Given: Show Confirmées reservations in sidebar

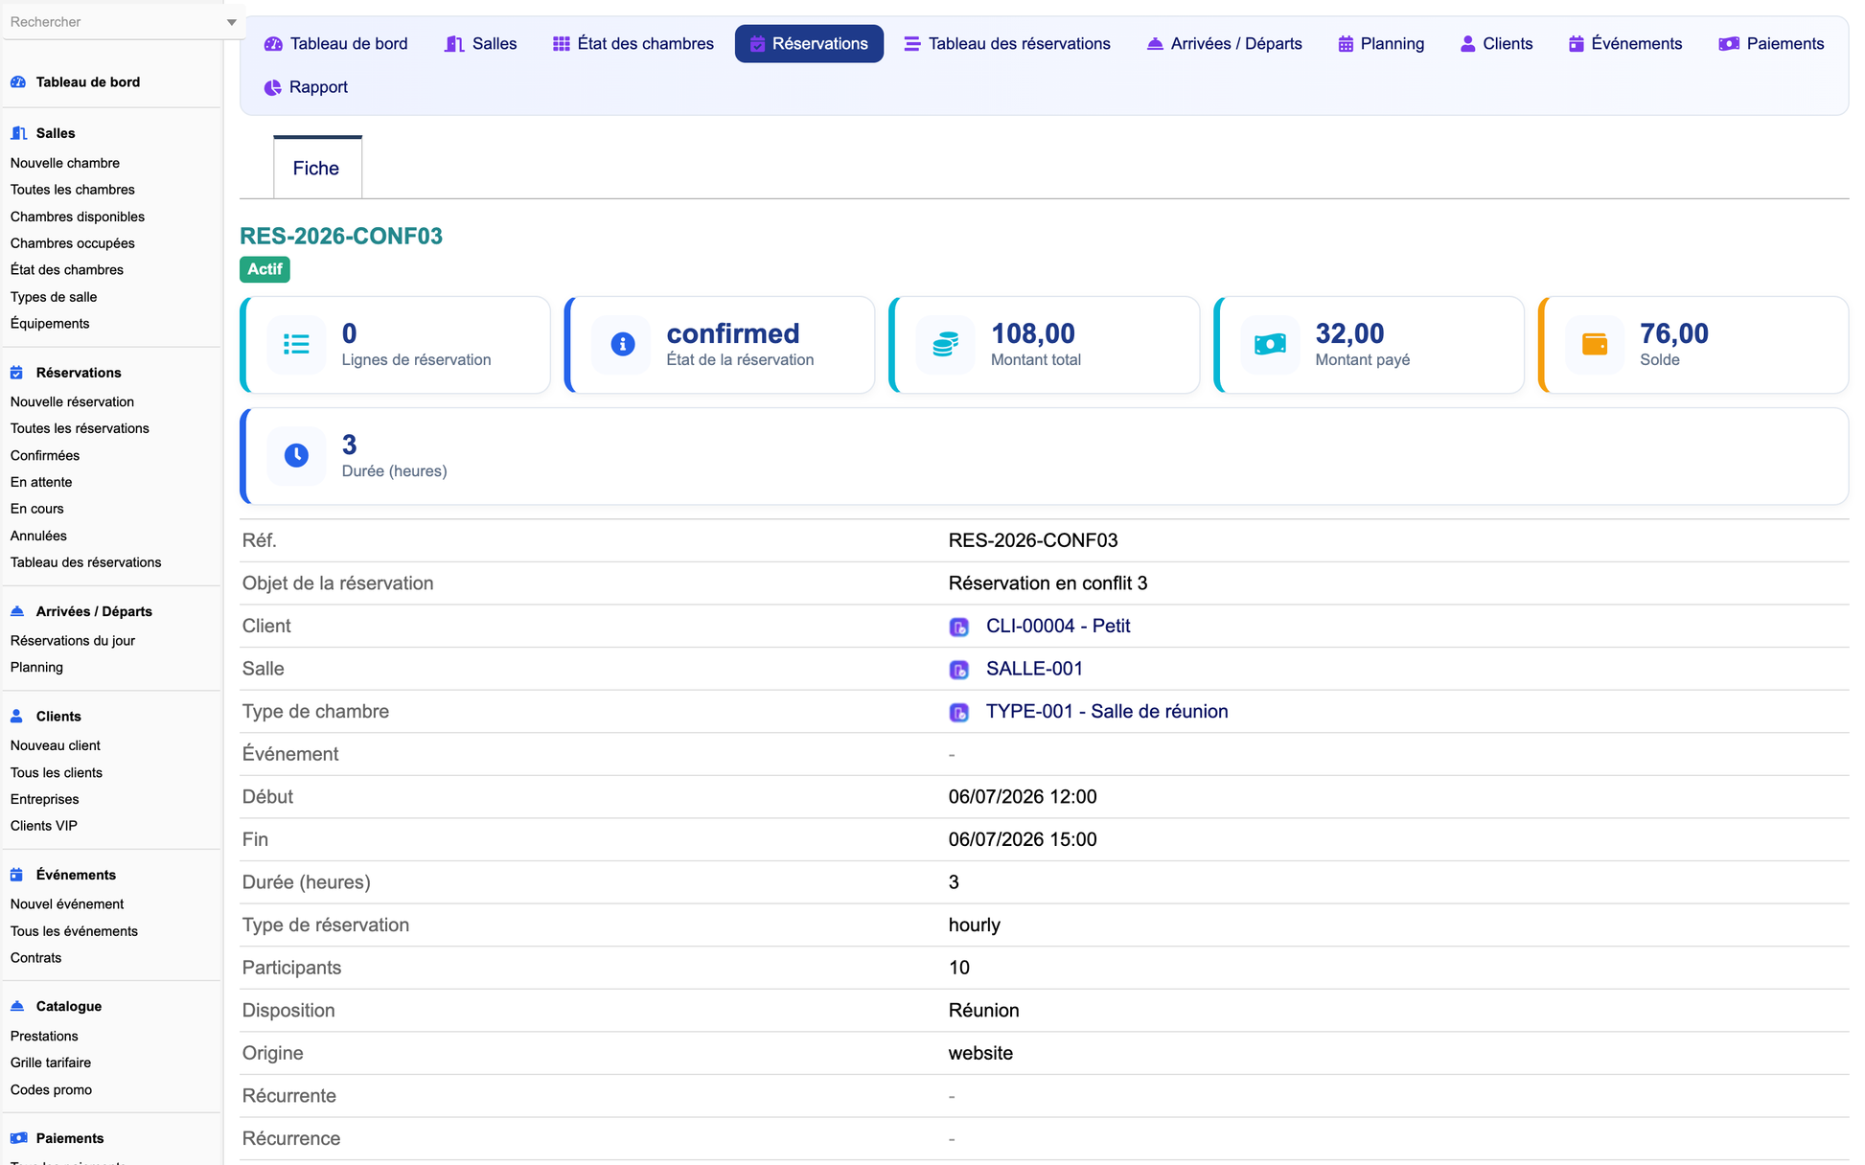Looking at the screenshot, I should 45,455.
